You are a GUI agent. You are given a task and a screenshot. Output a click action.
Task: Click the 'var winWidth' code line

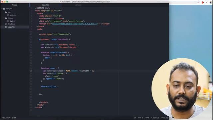(x=59, y=45)
